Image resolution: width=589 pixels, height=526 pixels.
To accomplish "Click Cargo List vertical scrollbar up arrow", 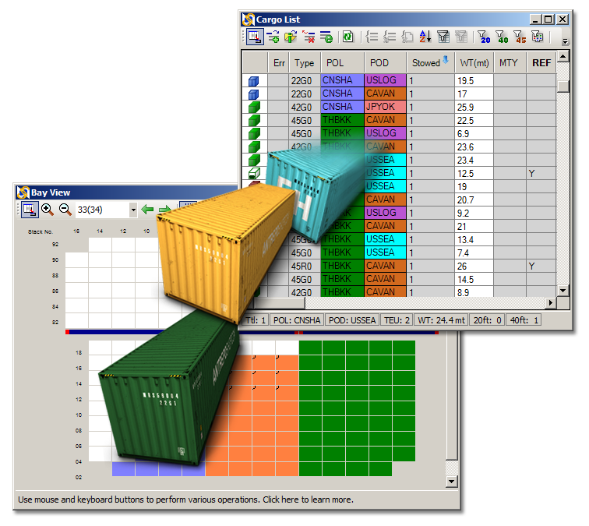I will pos(563,57).
